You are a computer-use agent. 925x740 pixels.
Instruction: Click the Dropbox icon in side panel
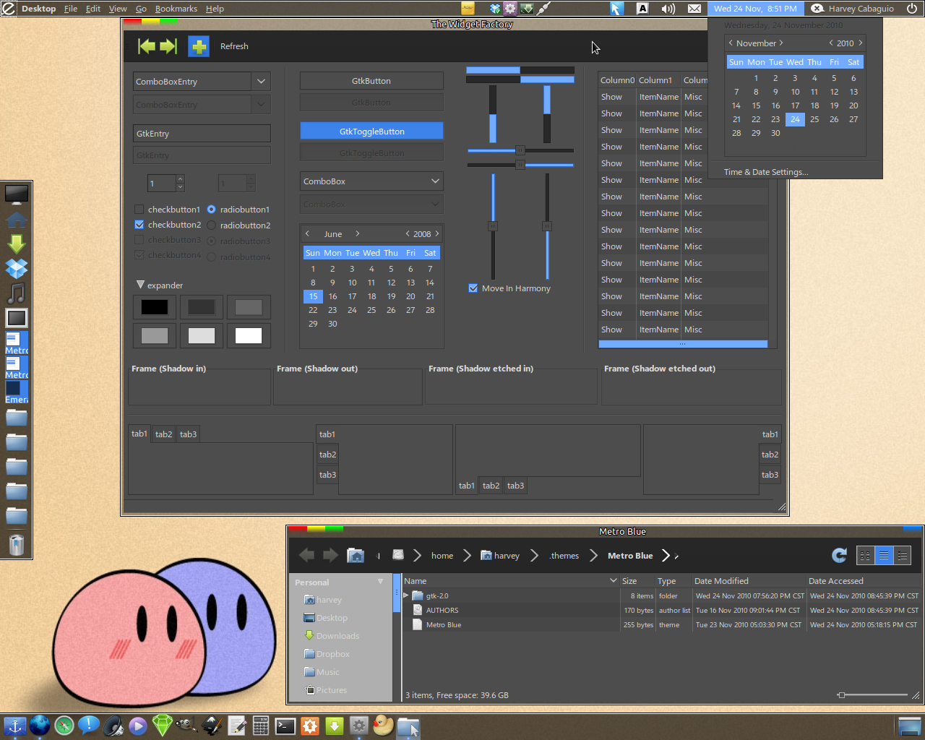pyautogui.click(x=17, y=269)
